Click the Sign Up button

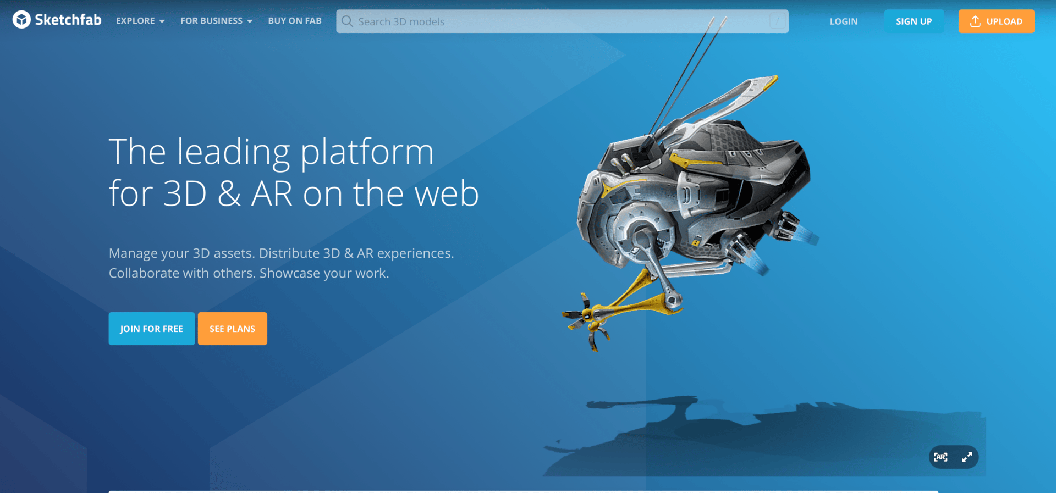click(914, 21)
